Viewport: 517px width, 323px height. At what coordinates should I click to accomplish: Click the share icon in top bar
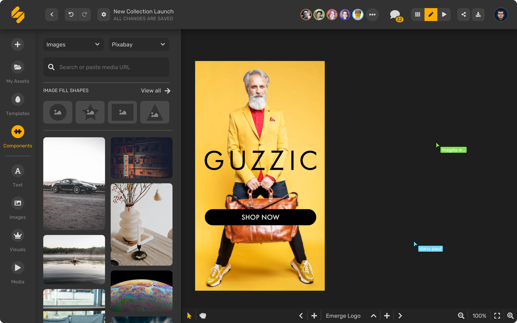(463, 14)
